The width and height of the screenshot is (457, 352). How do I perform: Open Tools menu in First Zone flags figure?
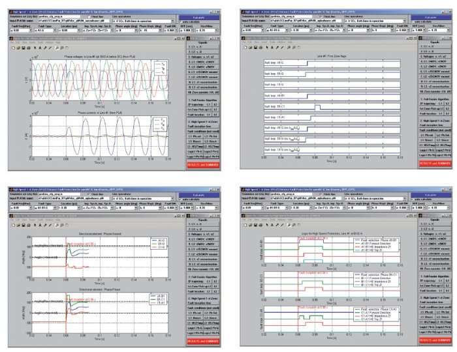(x=272, y=42)
